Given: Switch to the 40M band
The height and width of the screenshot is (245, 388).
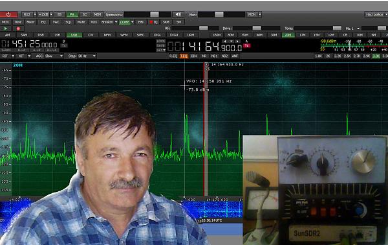Looking at the screenshot, I should (259, 35).
